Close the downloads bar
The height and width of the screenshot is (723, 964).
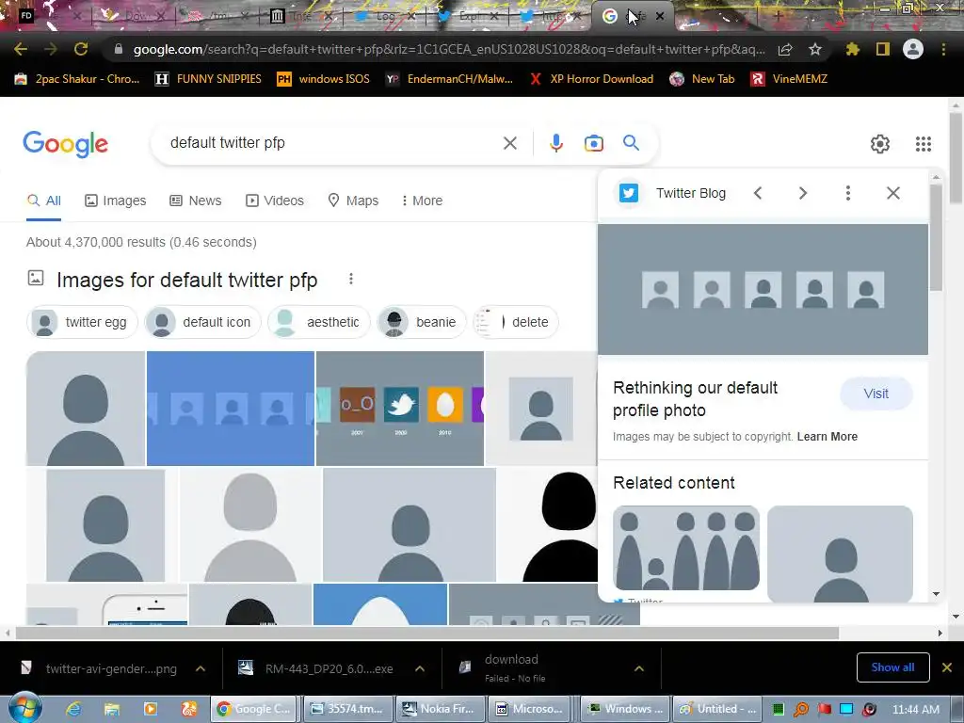pyautogui.click(x=947, y=667)
